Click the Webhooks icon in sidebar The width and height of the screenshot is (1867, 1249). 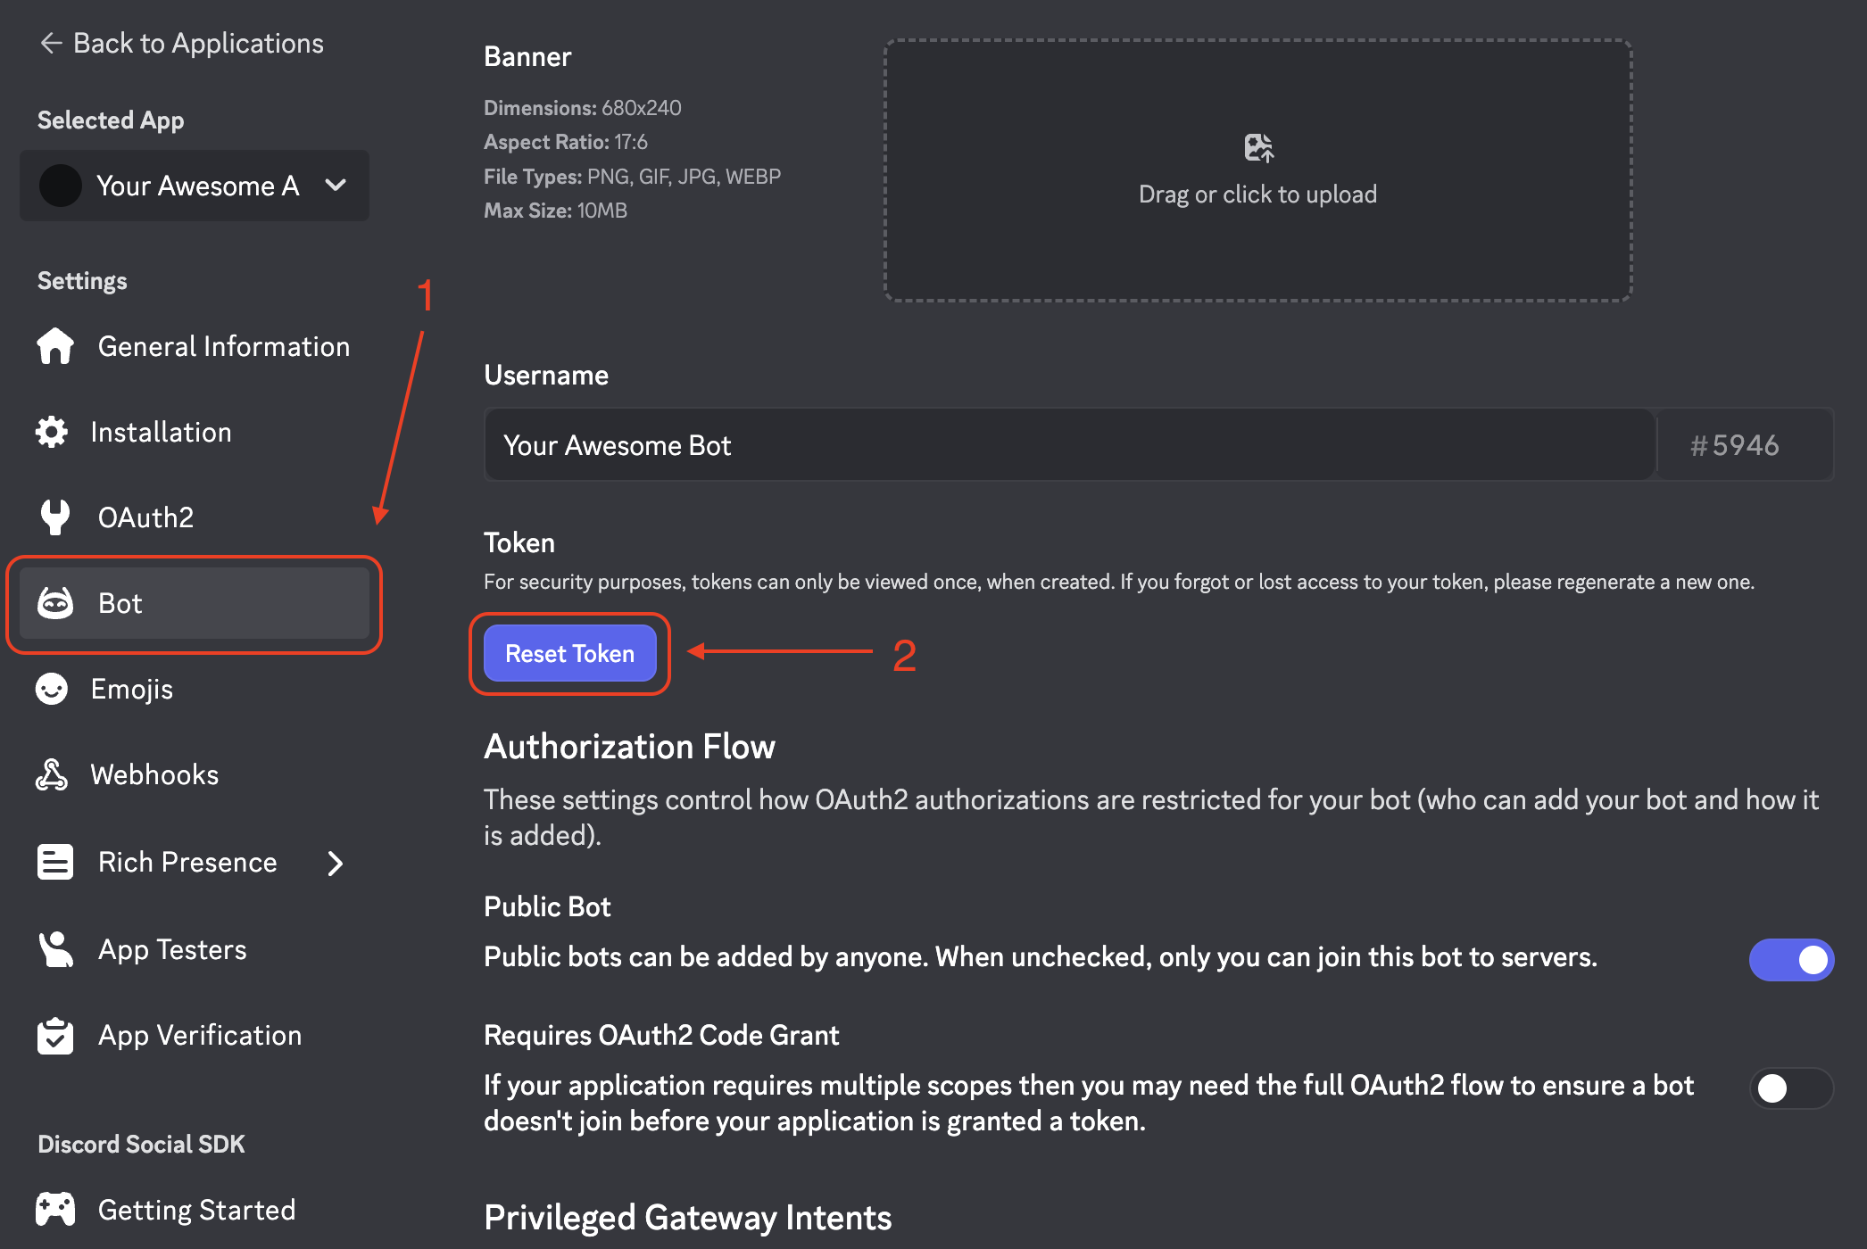(x=52, y=774)
